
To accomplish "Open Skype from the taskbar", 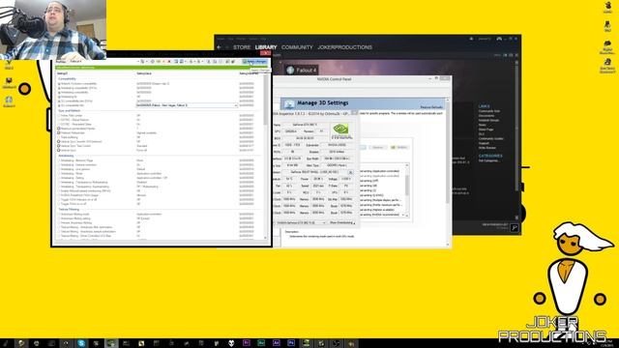I will pos(81,343).
